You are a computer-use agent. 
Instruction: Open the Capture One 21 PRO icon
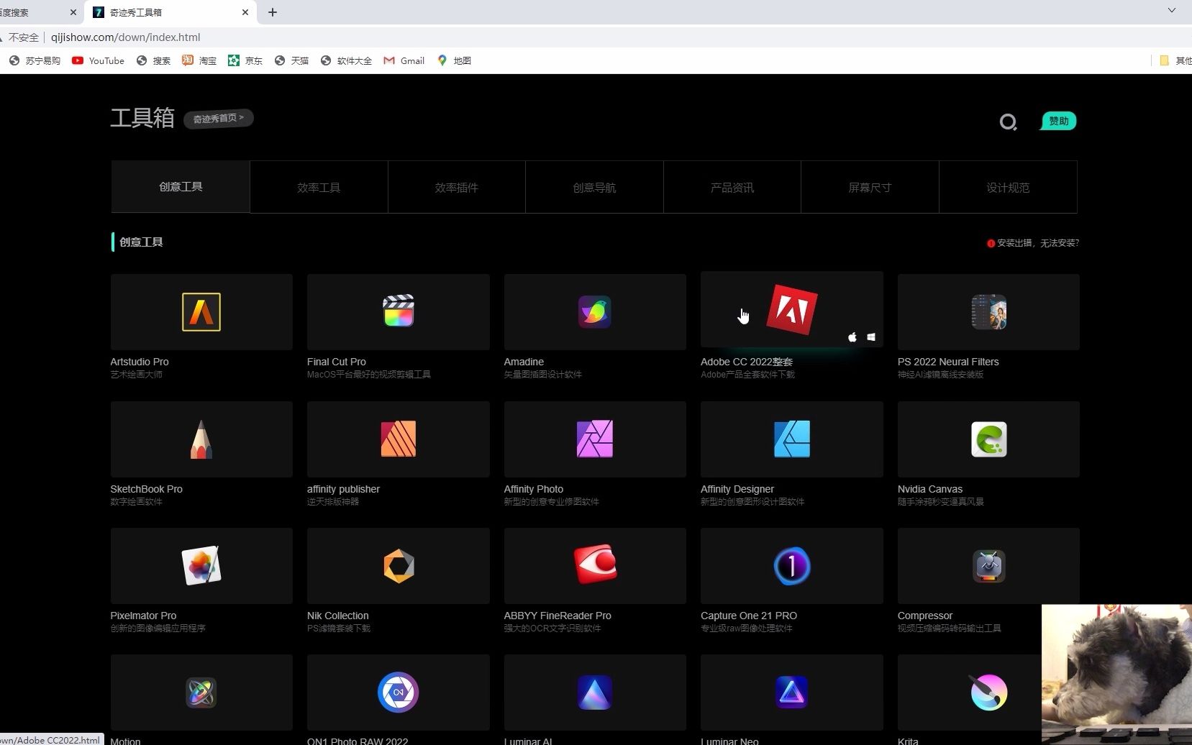coord(791,566)
